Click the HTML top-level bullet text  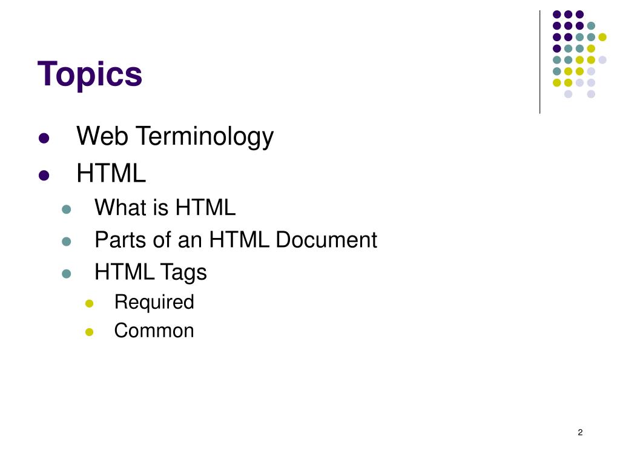(111, 173)
